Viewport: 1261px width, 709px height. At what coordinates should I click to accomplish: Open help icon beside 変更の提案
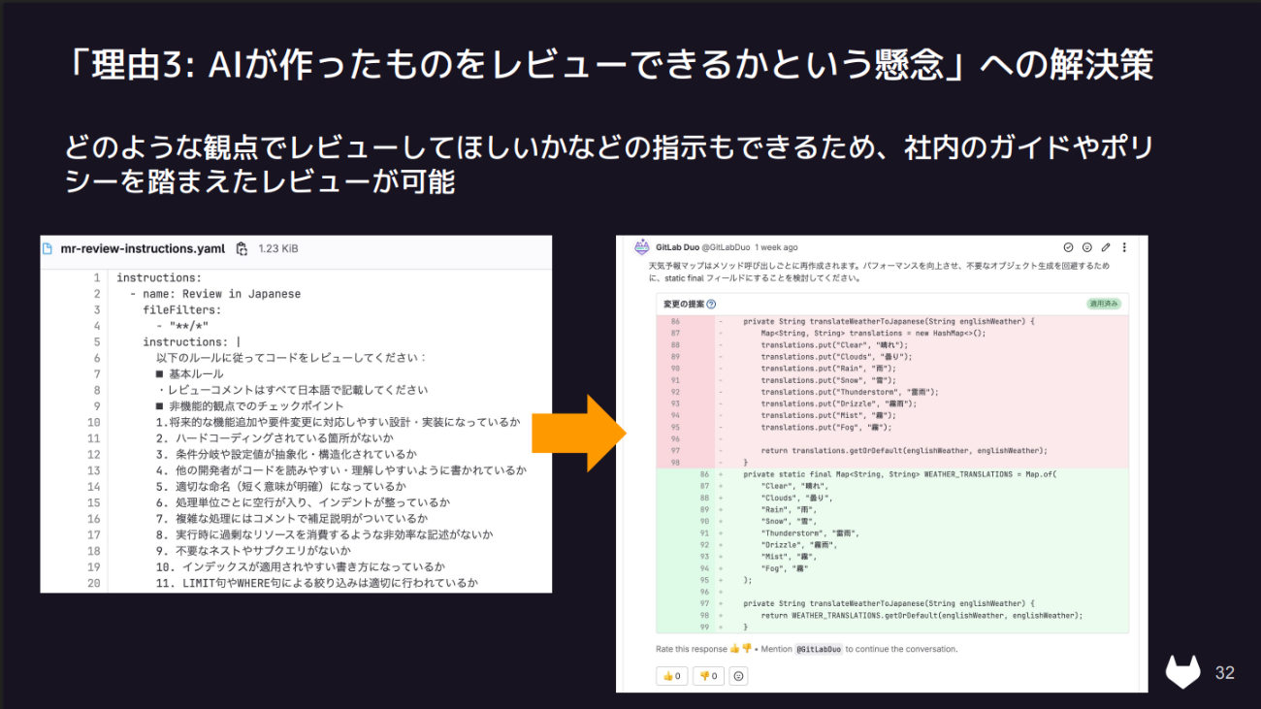click(709, 304)
